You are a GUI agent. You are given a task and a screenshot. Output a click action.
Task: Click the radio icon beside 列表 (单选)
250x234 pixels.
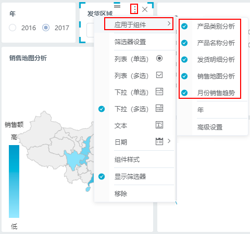(x=159, y=58)
